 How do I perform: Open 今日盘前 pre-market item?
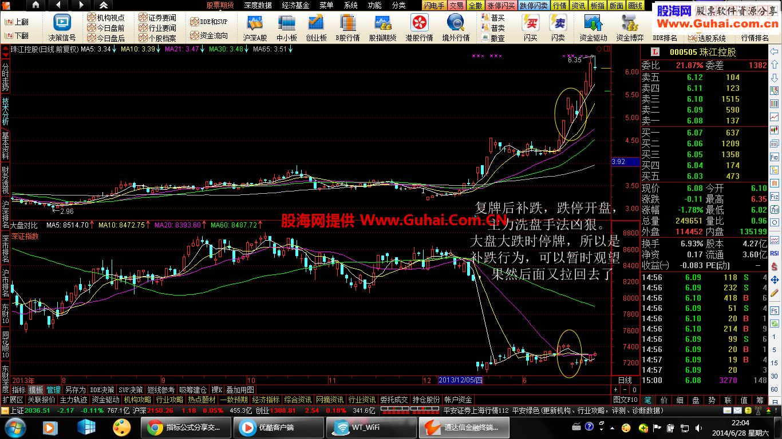(x=106, y=28)
